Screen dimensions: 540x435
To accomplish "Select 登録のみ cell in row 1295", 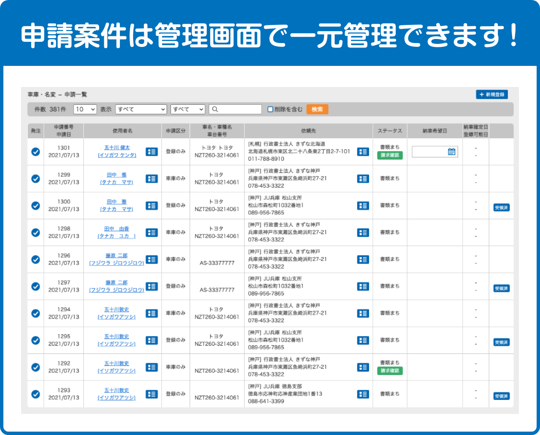I will tap(175, 340).
